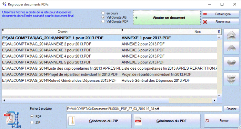The image size is (241, 129).
Task: Sort by the 'Chemin' column header
Action: 62,32
